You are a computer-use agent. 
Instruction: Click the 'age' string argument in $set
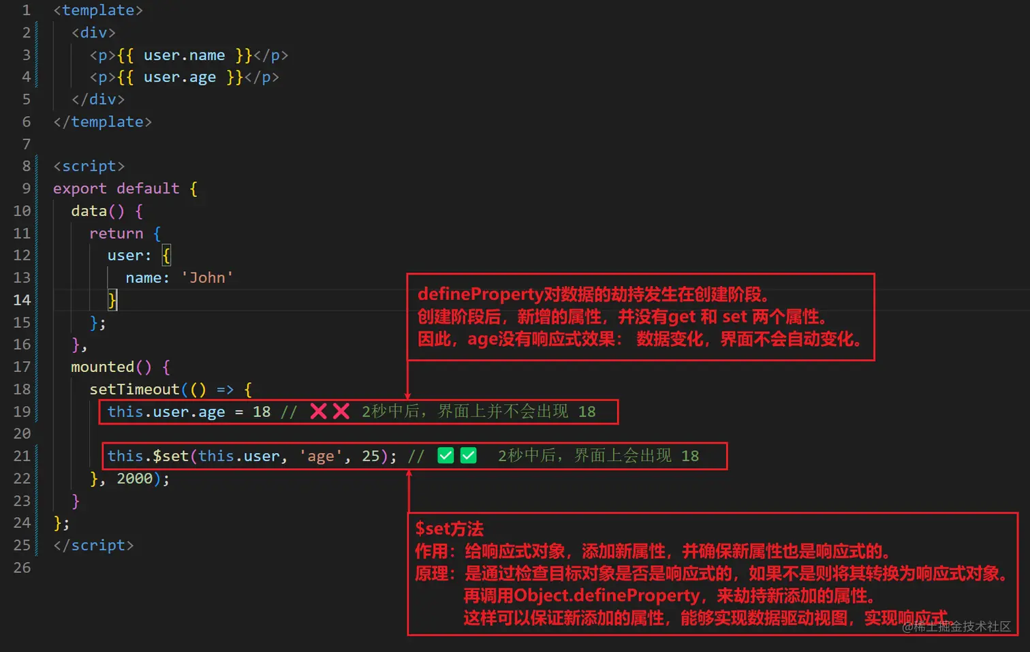point(320,456)
